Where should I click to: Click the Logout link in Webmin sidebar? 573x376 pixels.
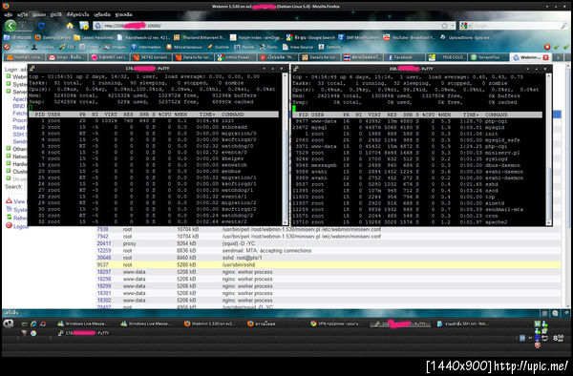[x=21, y=226]
